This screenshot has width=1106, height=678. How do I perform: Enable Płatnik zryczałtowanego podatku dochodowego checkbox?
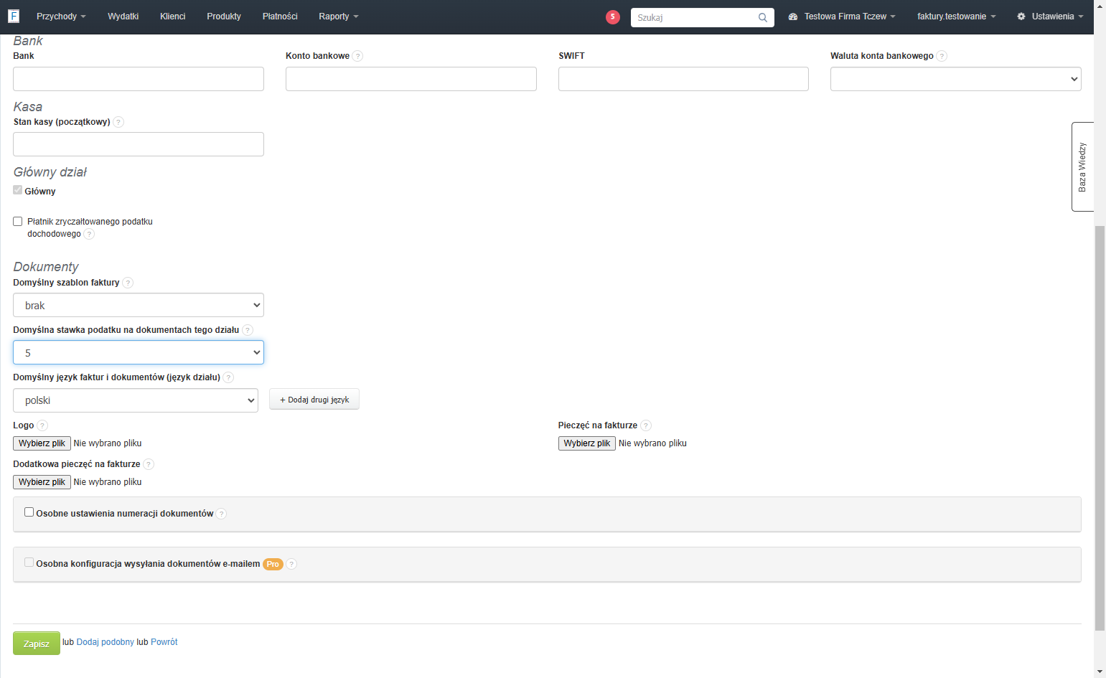18,222
